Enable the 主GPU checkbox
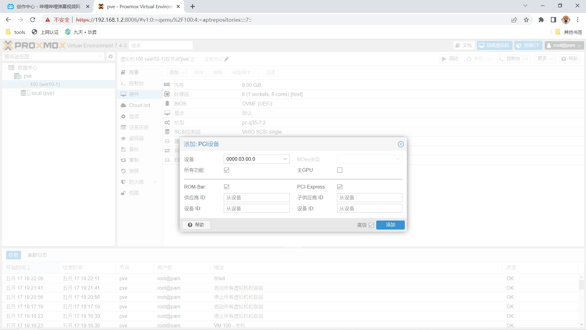The image size is (586, 330). (340, 170)
